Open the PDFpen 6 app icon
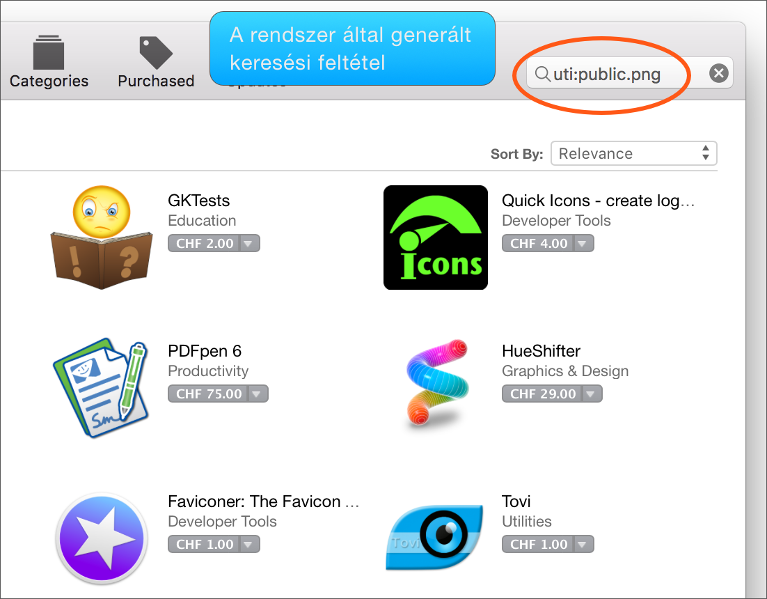The width and height of the screenshot is (767, 599). (101, 387)
